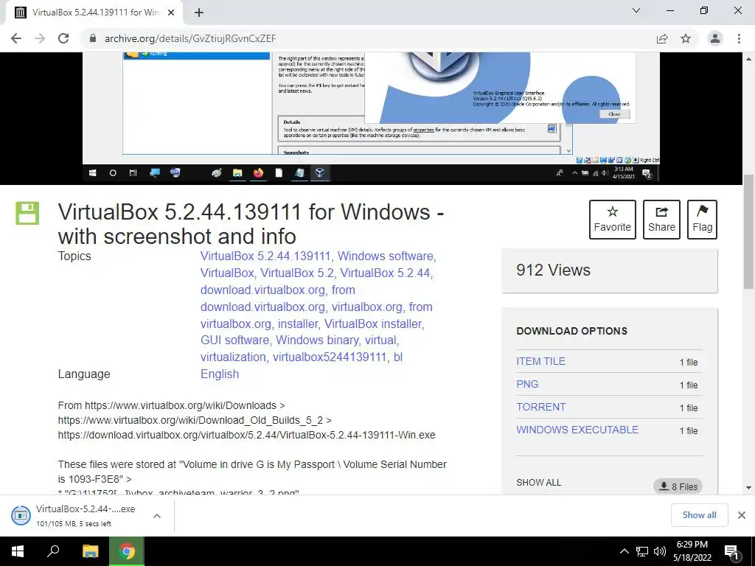Screen dimensions: 755x566
Task: View the site lock icon info
Action: (93, 38)
